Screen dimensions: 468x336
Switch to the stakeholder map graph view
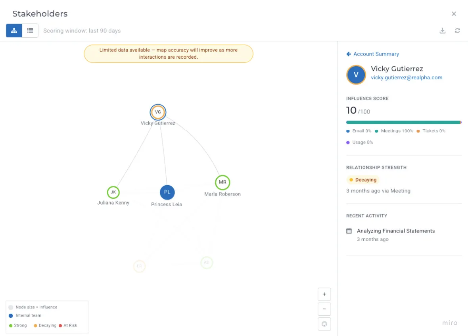[x=14, y=31]
